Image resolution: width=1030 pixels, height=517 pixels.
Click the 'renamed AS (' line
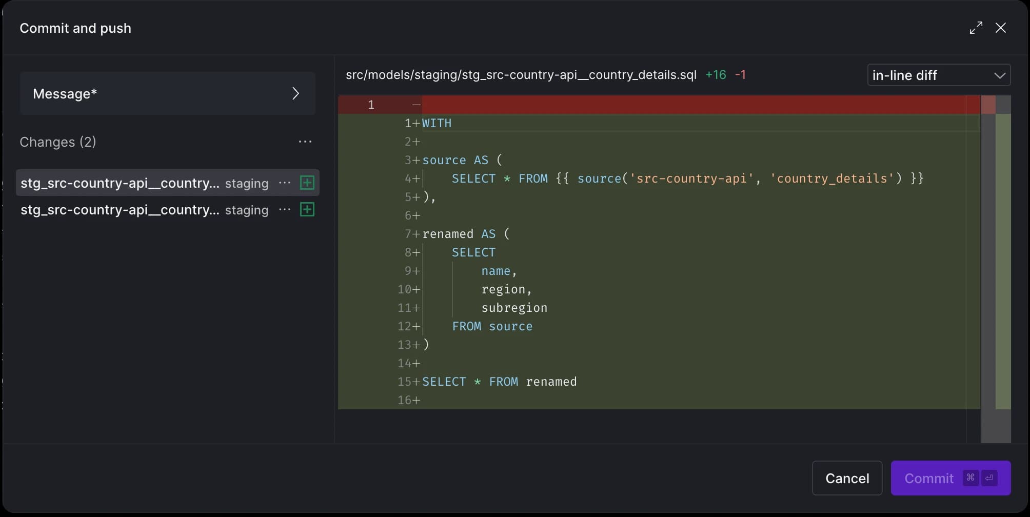tap(466, 234)
